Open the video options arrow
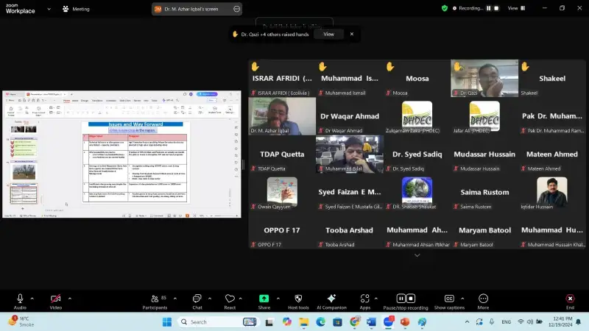589x331 pixels. pyautogui.click(x=70, y=299)
